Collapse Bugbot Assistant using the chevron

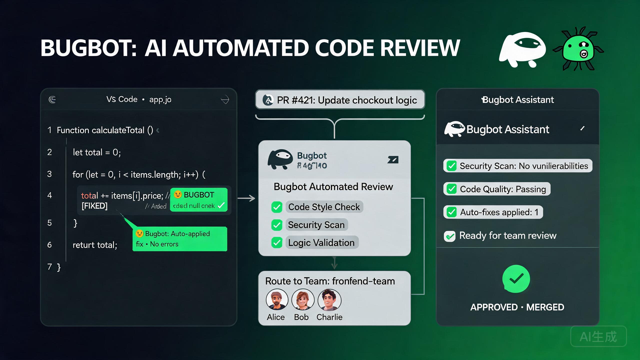pyautogui.click(x=582, y=128)
